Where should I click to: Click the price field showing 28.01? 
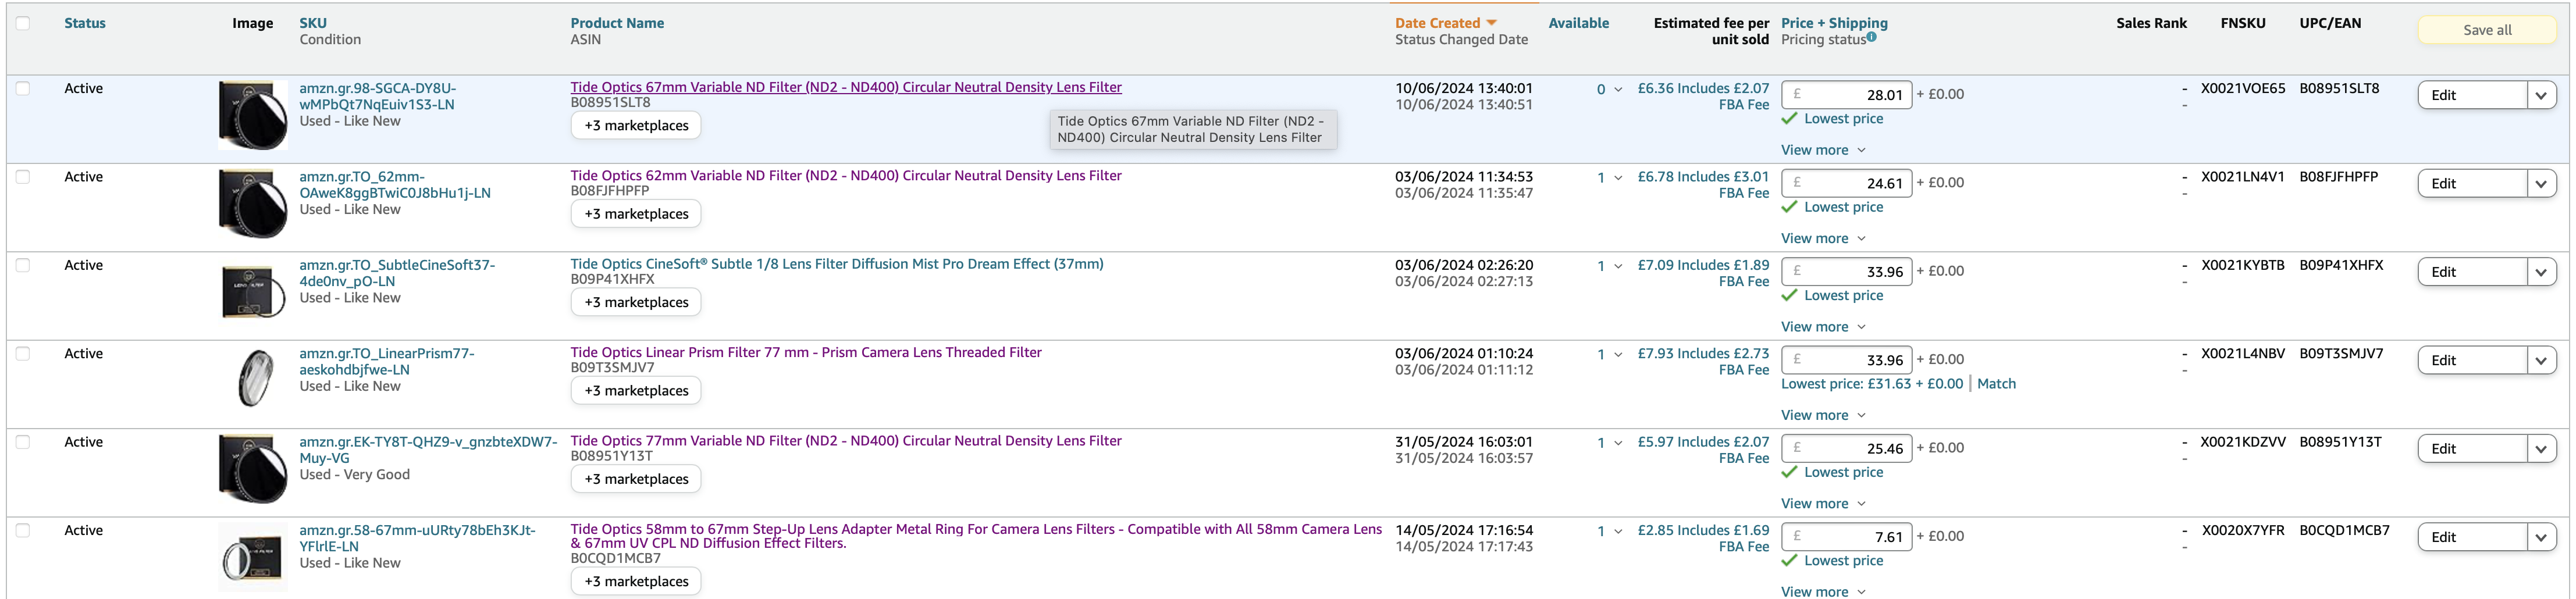pyautogui.click(x=1847, y=95)
